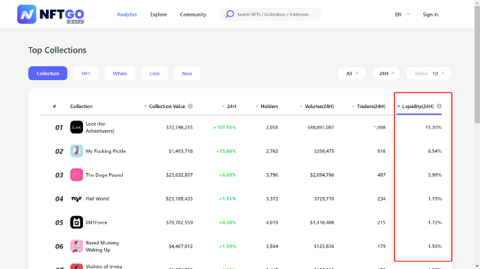Viewport: 480px width, 269px height.
Task: Open My Fucking Pickle collection
Action: click(106, 151)
